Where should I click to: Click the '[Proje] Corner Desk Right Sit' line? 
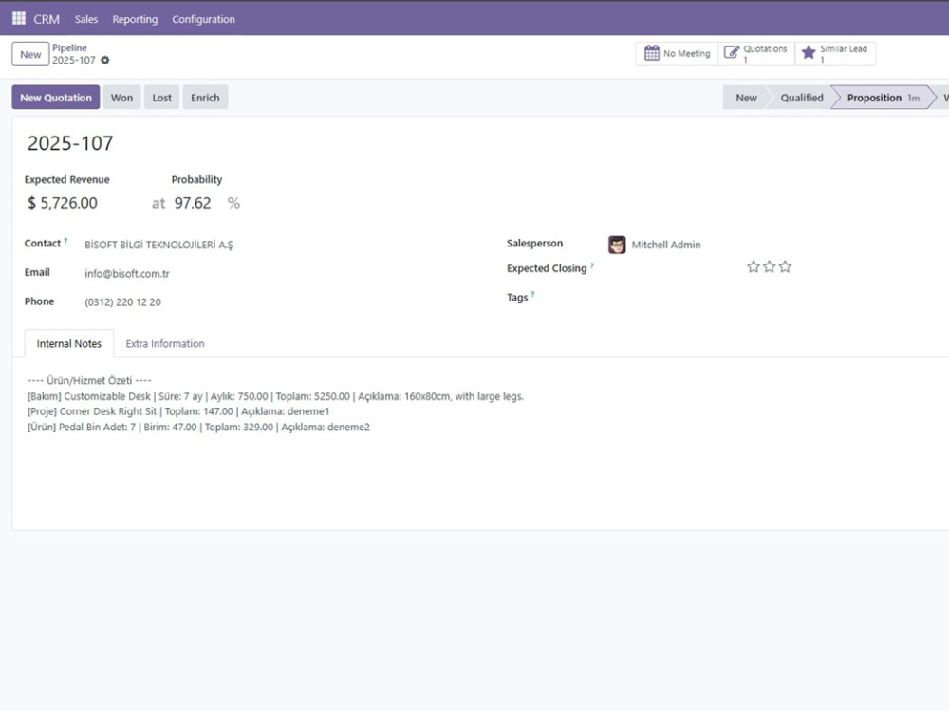(178, 411)
